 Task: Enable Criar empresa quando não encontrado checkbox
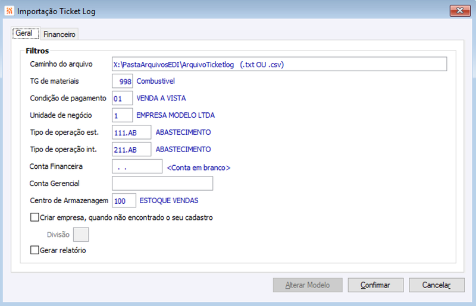click(35, 217)
